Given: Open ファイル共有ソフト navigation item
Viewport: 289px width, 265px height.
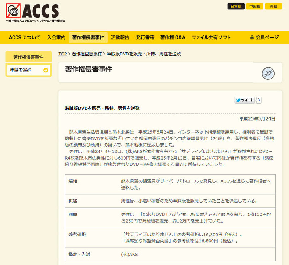Looking at the screenshot, I should point(211,38).
